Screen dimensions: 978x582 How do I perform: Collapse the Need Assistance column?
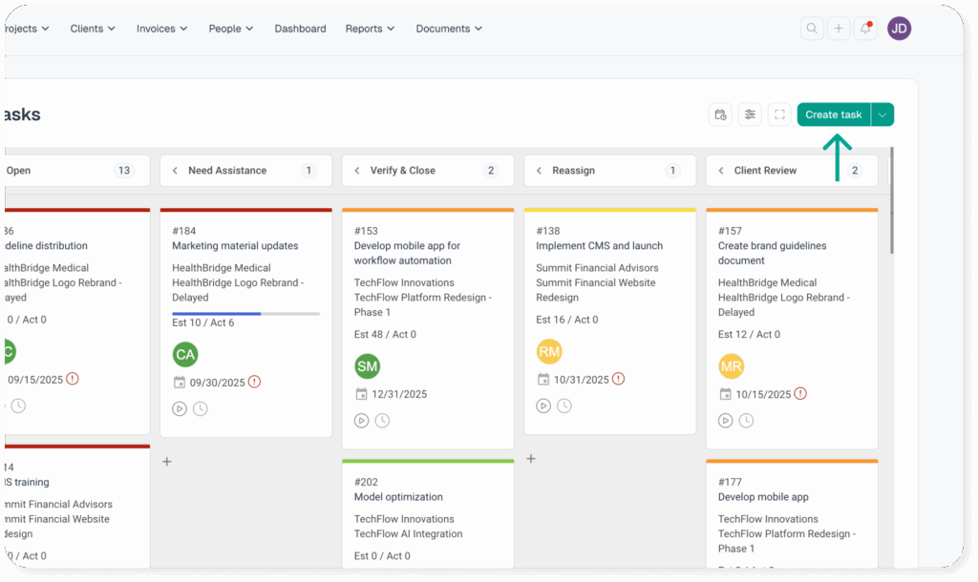pyautogui.click(x=175, y=171)
